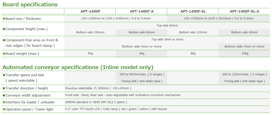This screenshot has width=272, height=115.
Task: Click the Top side 60mm cell
Action: pyautogui.click(x=167, y=26)
